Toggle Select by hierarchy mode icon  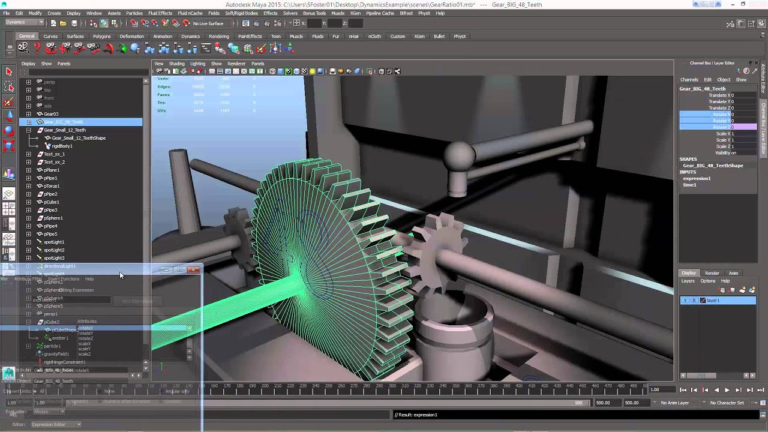point(94,23)
